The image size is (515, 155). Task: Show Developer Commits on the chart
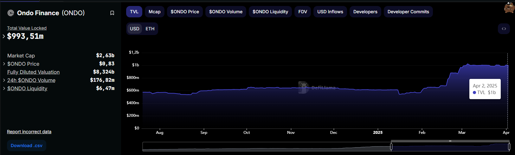coord(408,12)
